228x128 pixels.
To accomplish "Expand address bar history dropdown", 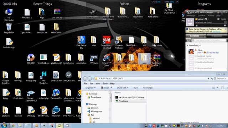I will (x=208, y=79).
